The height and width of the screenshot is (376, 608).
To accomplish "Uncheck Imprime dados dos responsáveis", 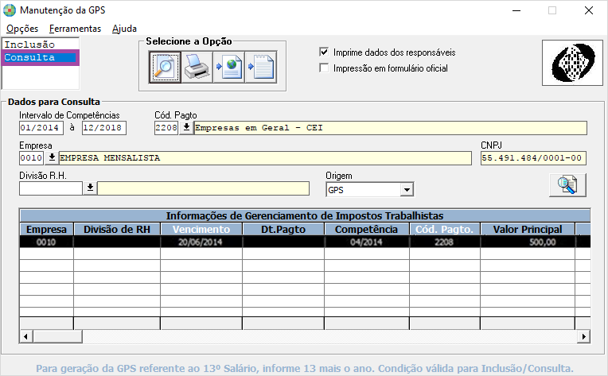I will 324,52.
